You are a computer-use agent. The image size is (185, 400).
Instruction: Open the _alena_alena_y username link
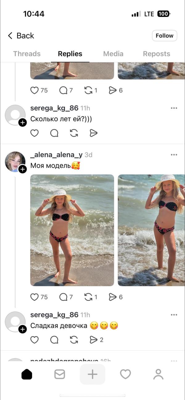click(56, 155)
